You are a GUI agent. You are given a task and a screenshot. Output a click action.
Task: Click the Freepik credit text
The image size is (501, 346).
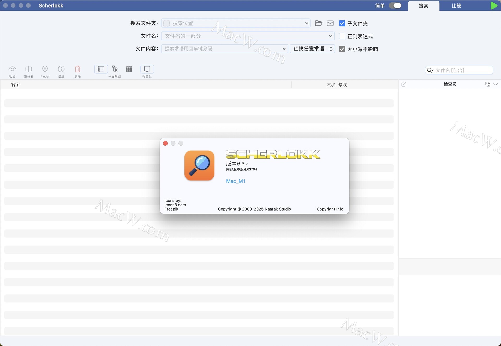[171, 209]
